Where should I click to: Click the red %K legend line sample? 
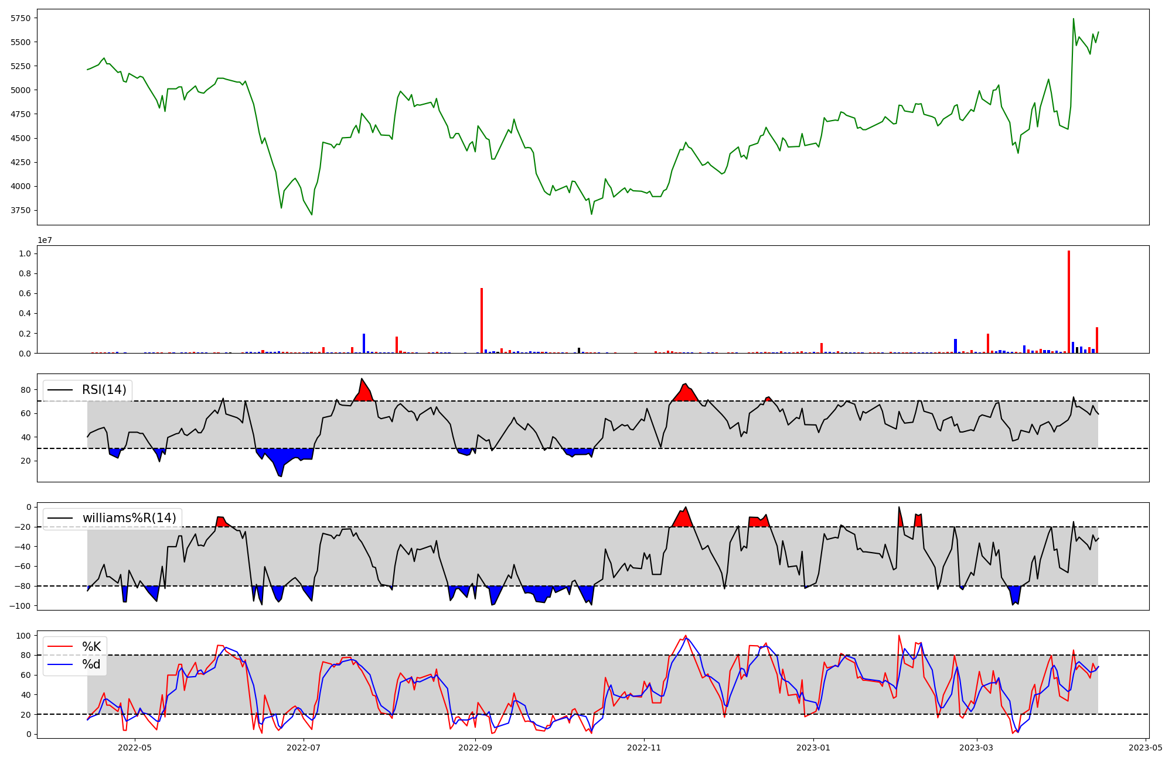coord(60,647)
